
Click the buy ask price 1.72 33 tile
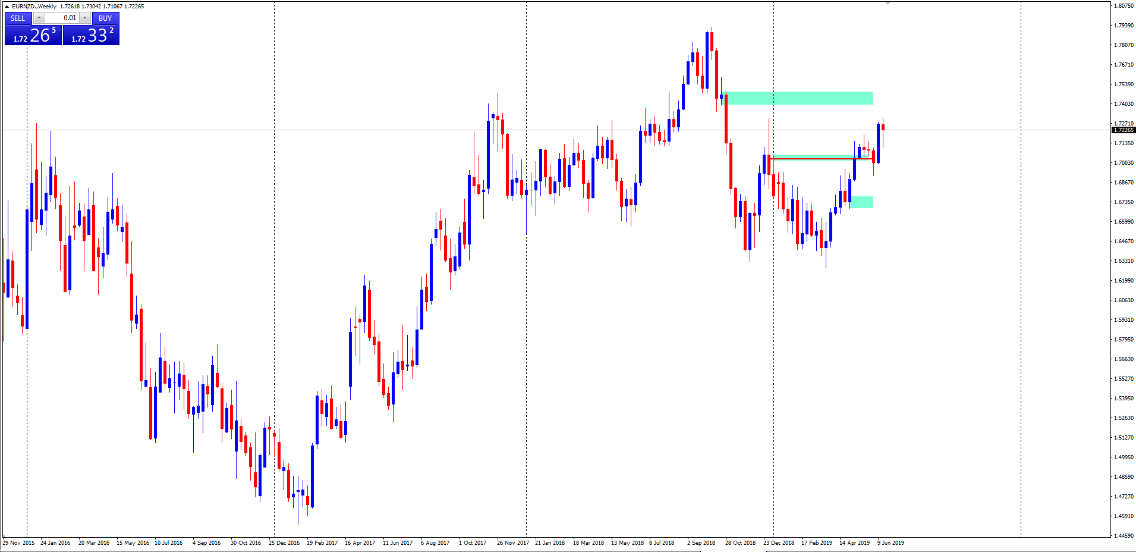(91, 36)
